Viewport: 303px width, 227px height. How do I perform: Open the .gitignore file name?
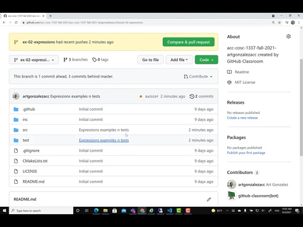pos(31,150)
